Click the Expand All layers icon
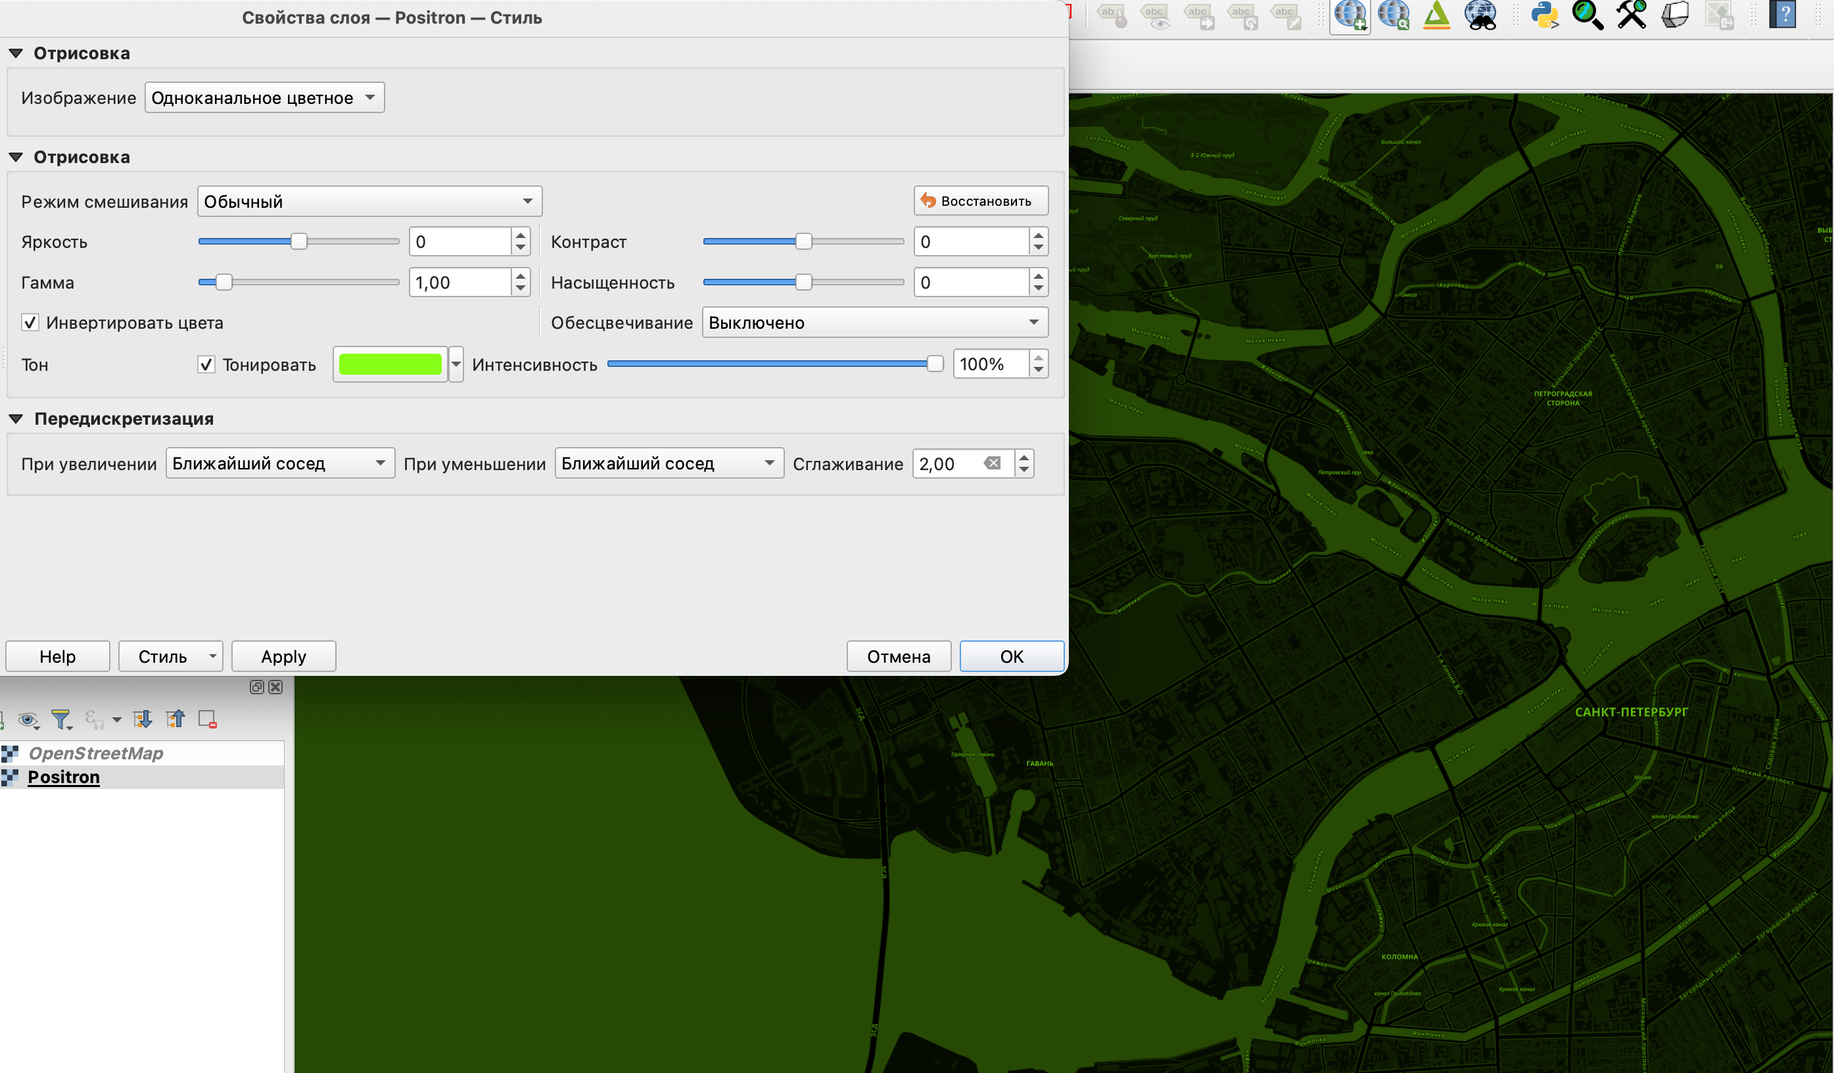This screenshot has height=1073, width=1834. point(143,719)
